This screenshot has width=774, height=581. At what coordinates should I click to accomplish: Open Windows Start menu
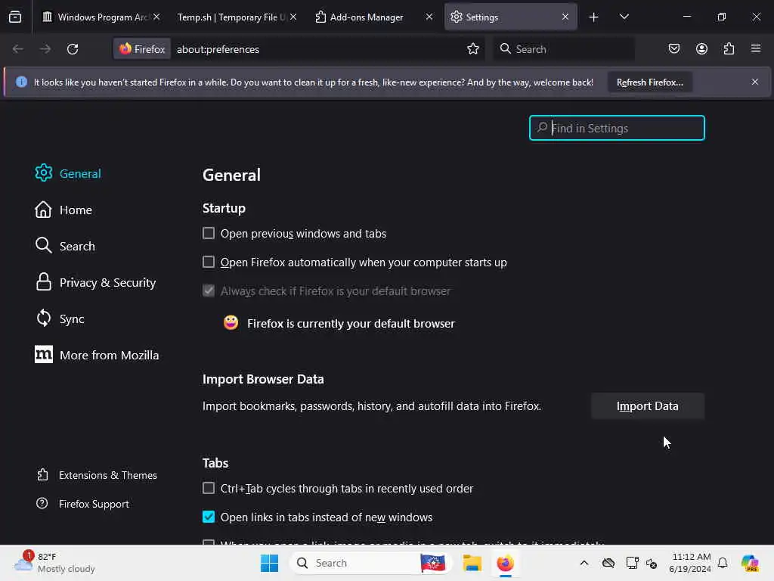pyautogui.click(x=270, y=563)
